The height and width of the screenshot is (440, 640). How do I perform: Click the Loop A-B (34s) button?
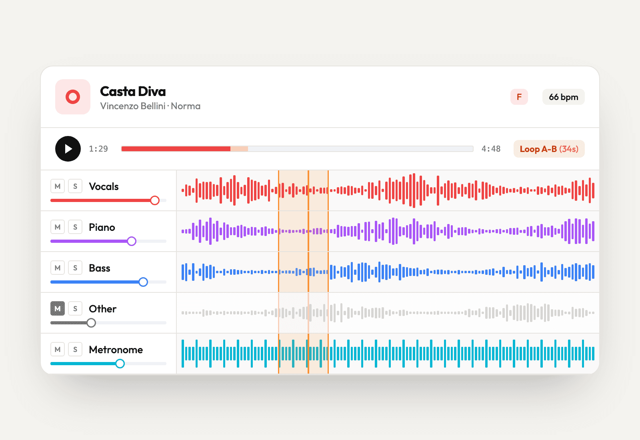click(549, 149)
